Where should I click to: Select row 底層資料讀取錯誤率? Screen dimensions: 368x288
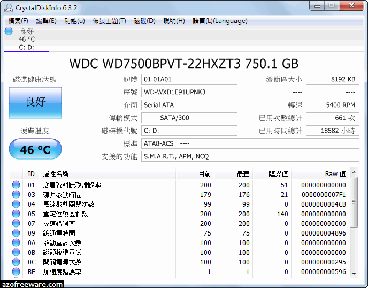pos(179,185)
